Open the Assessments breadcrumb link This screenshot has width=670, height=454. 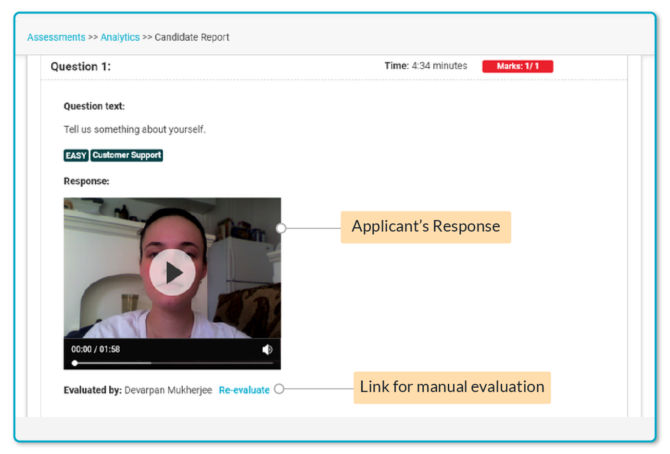[x=56, y=37]
